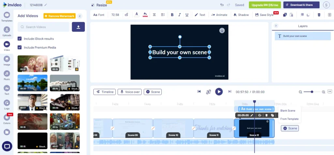
Task: Select the Video sidebar tab
Action: (7, 46)
